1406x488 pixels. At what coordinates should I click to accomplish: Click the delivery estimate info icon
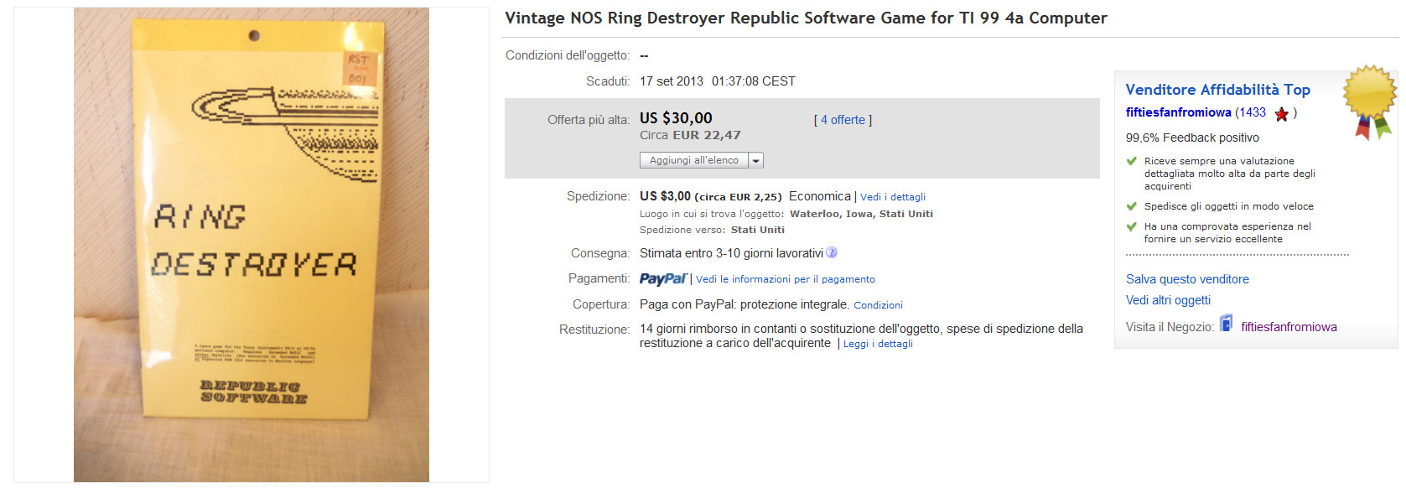coord(832,252)
